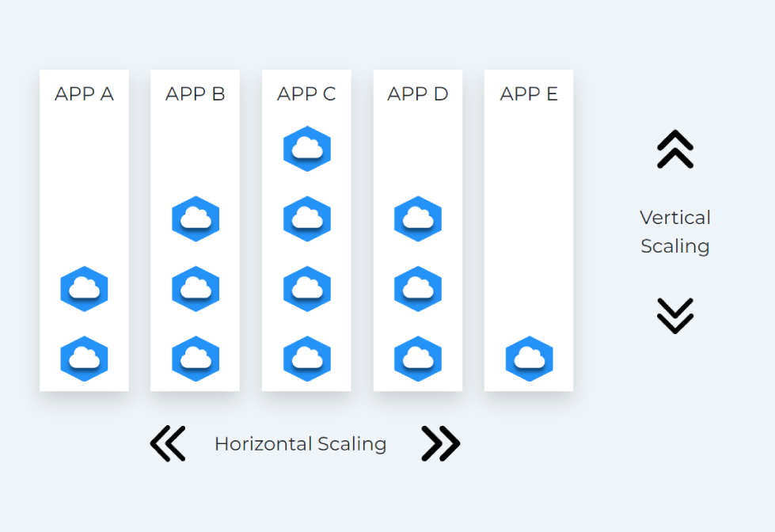
Task: Click the top cloud icon in APP C
Action: click(306, 149)
